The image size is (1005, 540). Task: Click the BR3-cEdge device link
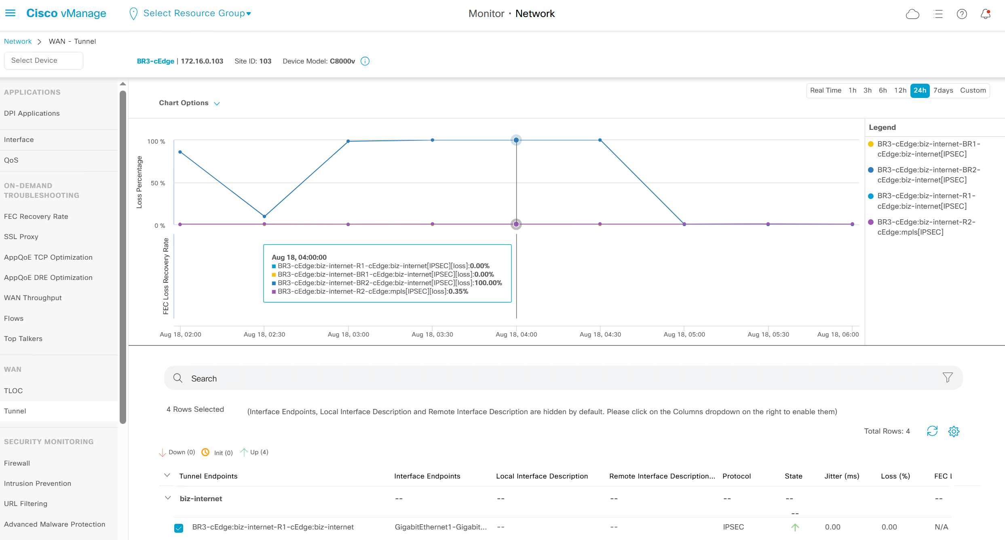coord(155,61)
